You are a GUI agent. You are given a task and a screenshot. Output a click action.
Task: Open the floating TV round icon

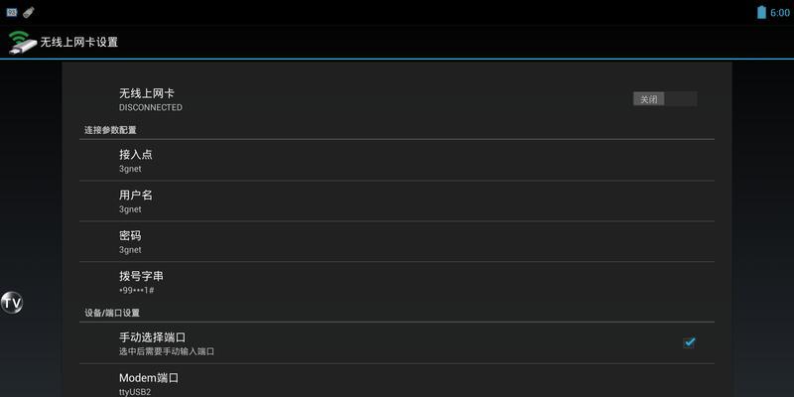[x=11, y=303]
